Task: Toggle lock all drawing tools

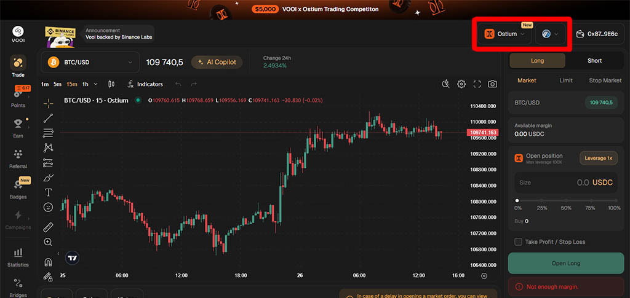Action: click(48, 276)
